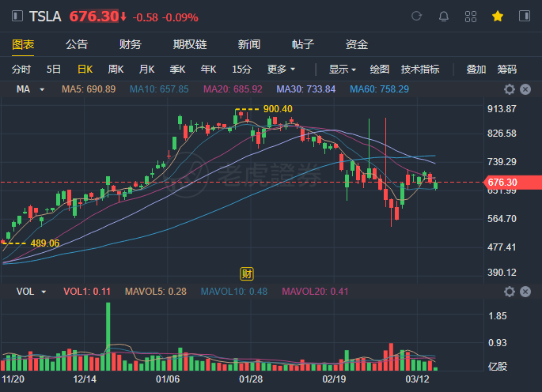Refresh the TSLA quote data
Screen dimensions: 542x392
(416, 17)
